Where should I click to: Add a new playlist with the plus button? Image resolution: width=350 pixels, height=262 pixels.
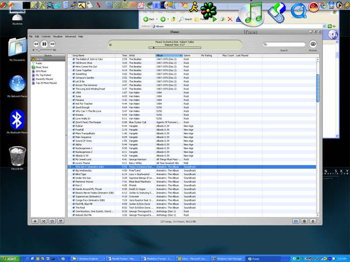click(35, 221)
